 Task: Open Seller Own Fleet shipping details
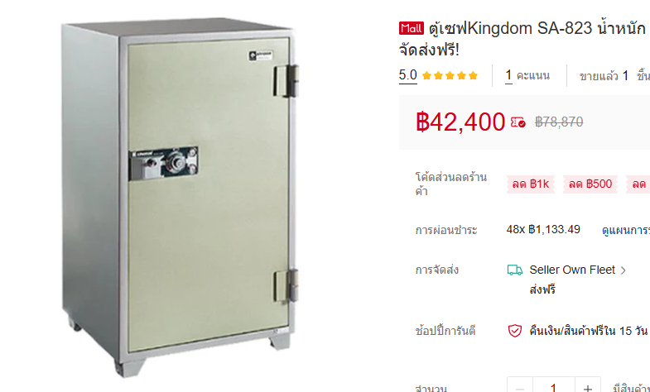tap(572, 270)
